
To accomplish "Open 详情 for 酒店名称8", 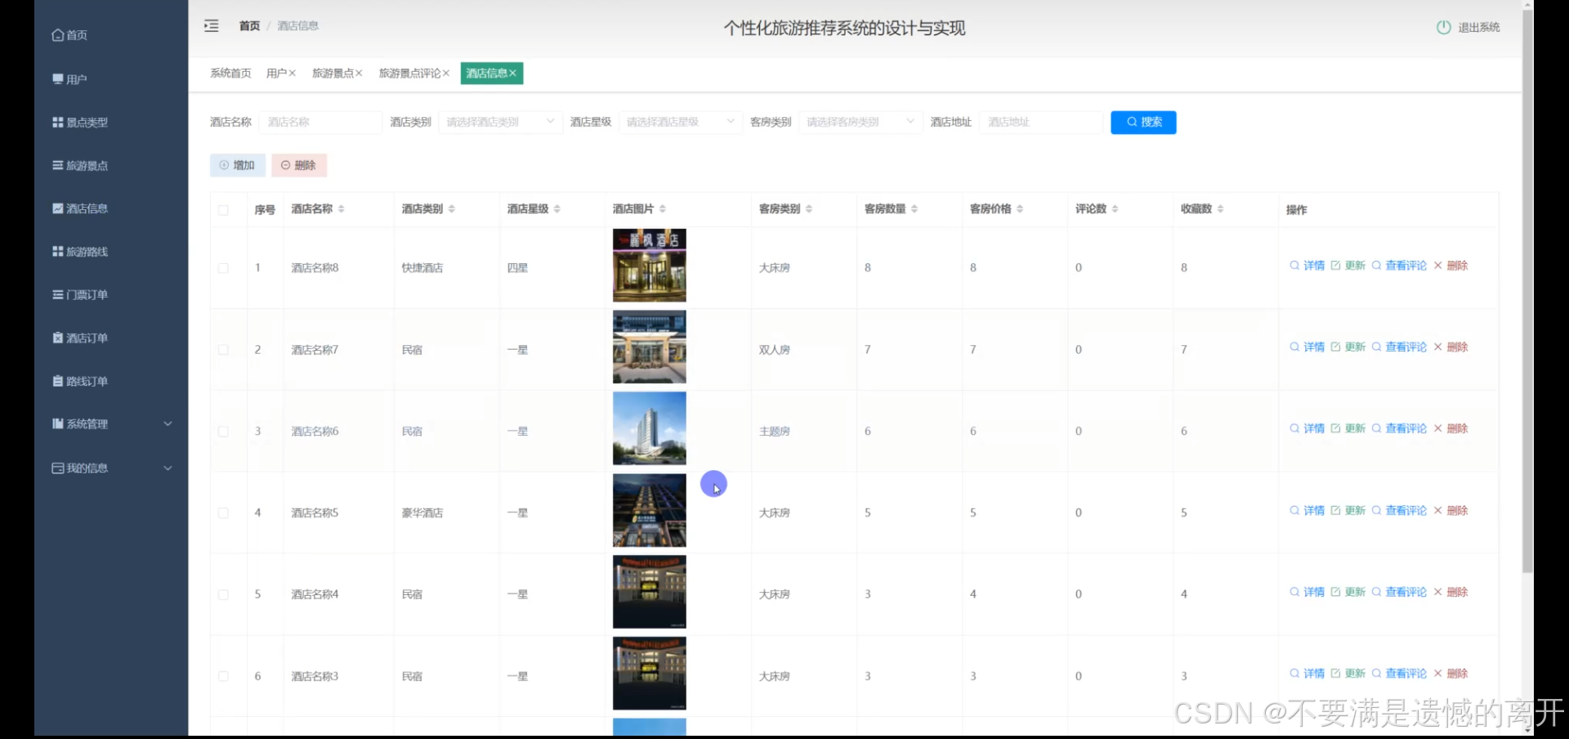I will tap(1307, 266).
